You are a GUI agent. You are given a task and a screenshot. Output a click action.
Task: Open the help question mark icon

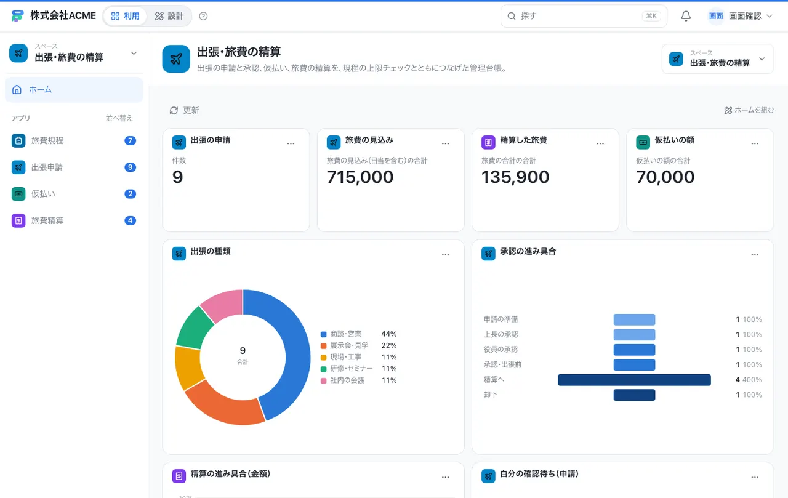click(204, 16)
